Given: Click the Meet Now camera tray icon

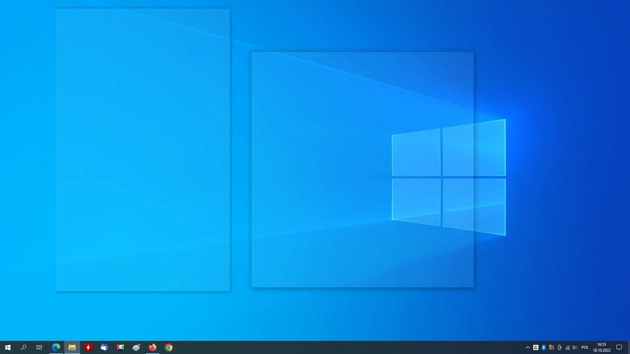Looking at the screenshot, I should (x=559, y=347).
